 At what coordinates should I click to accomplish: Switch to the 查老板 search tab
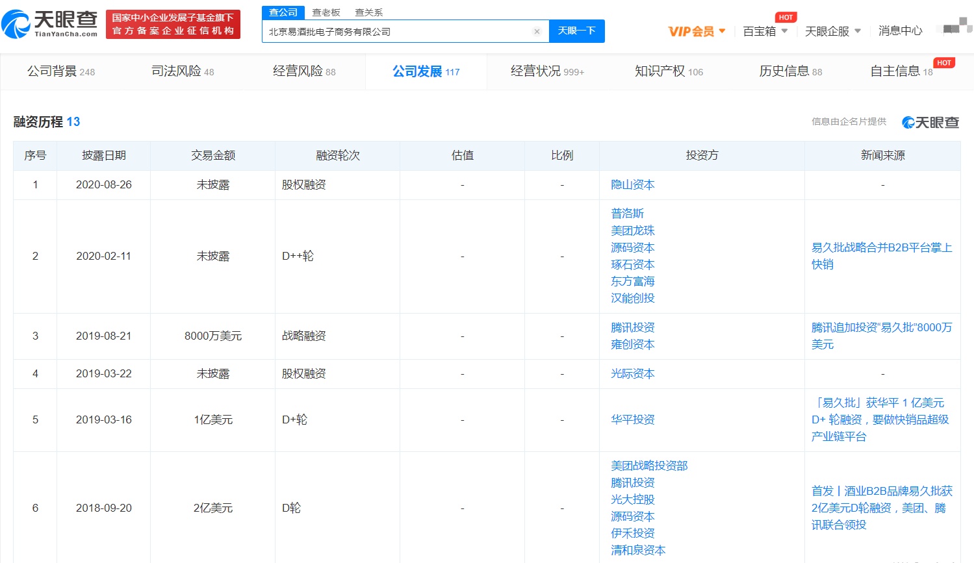pos(326,12)
